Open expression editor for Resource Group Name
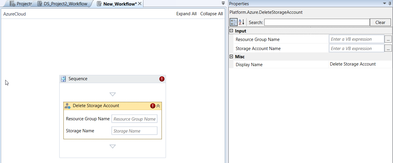 (388, 39)
